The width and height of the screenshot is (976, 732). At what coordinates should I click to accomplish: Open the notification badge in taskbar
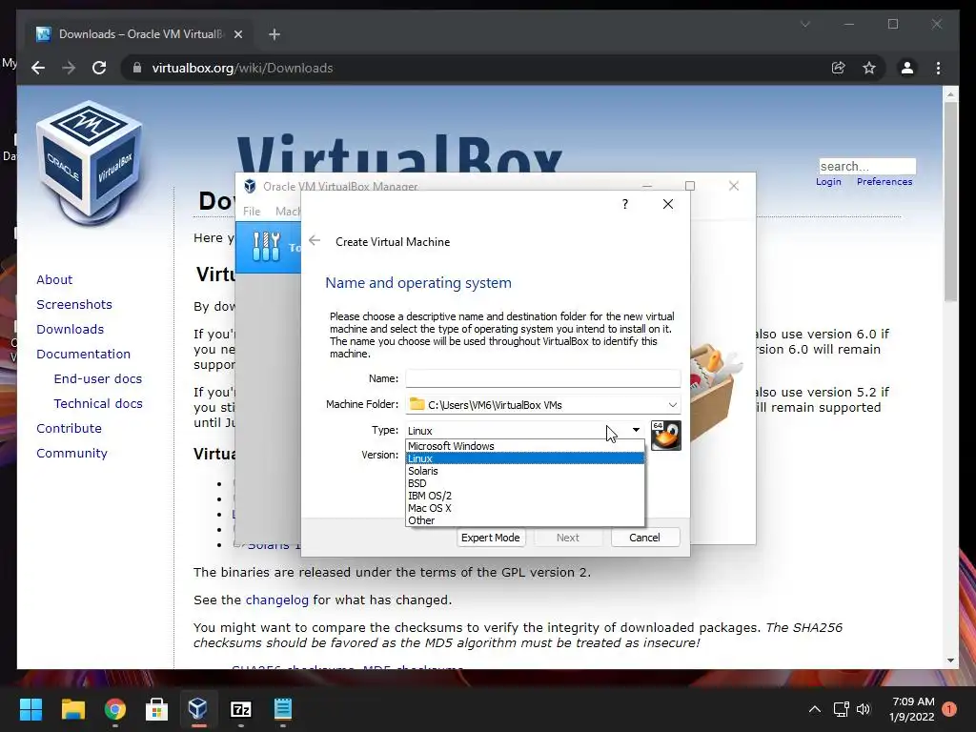tap(949, 709)
